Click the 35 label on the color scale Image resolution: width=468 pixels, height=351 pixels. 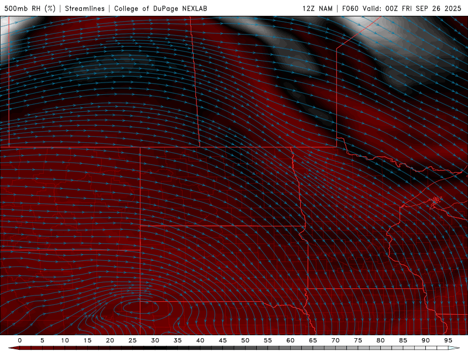[178, 340]
